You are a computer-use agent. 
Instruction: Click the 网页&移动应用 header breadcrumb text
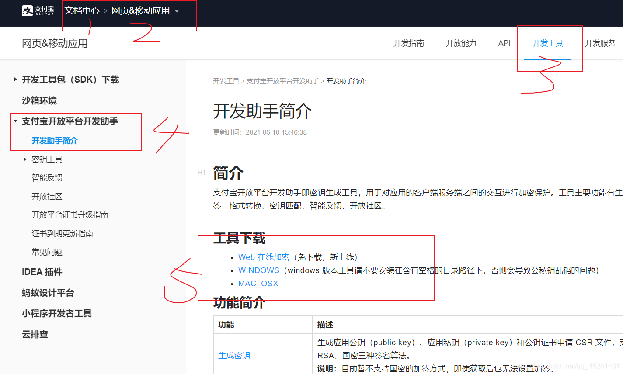pos(140,10)
